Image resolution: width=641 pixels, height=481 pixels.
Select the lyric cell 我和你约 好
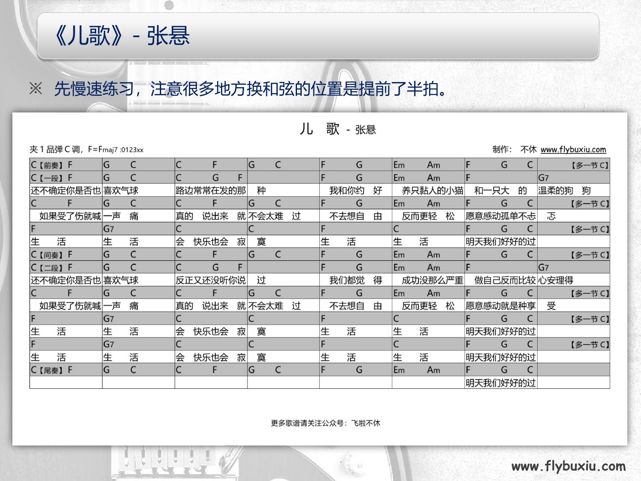click(356, 190)
